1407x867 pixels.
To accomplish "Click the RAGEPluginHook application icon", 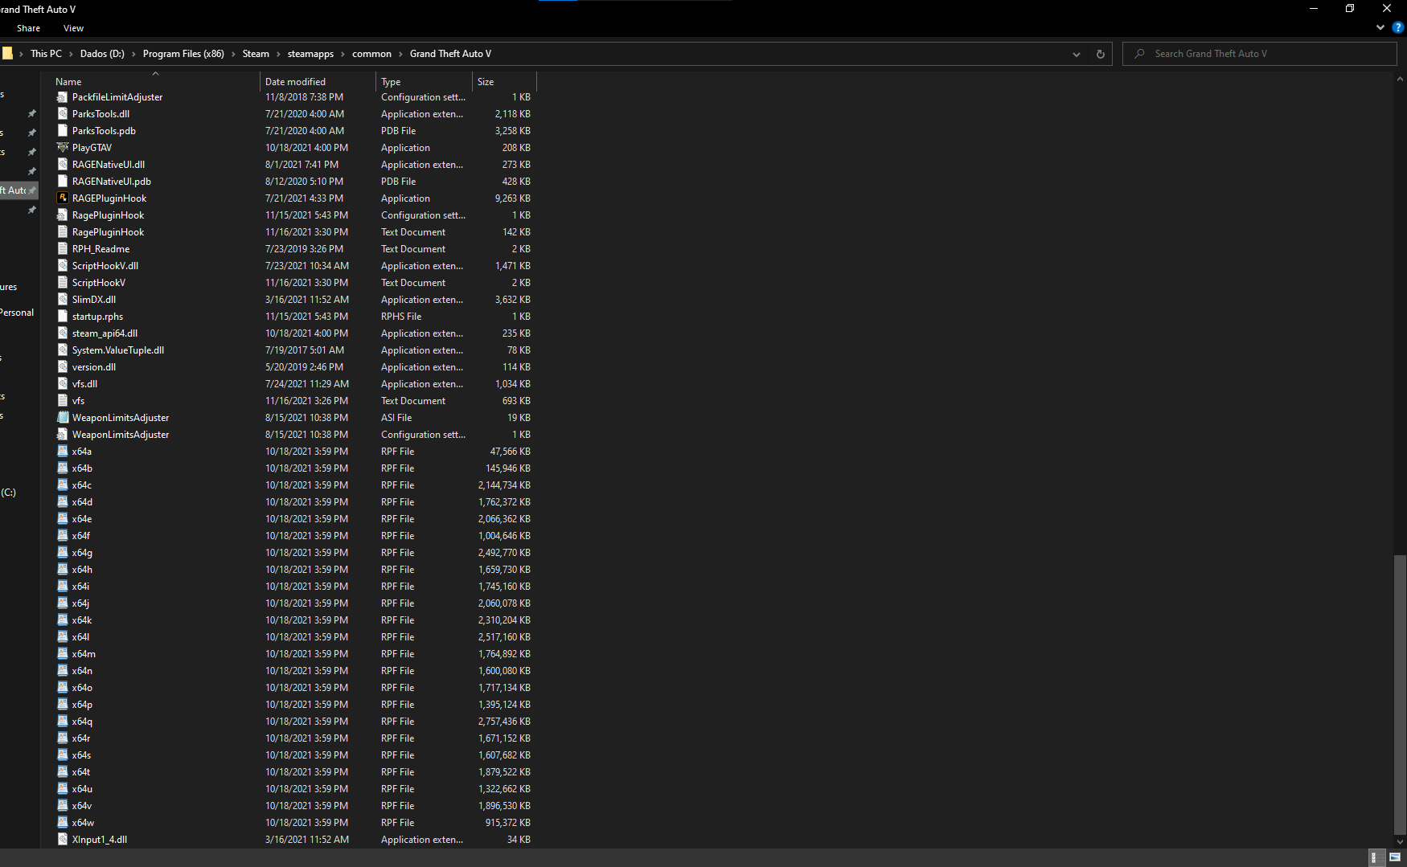I will click(x=63, y=198).
